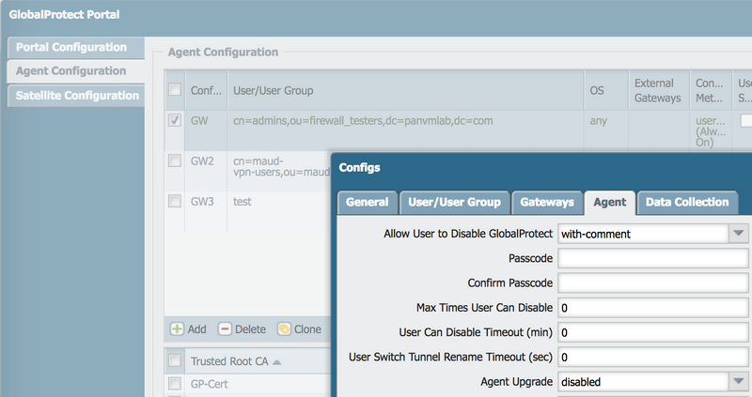752x397 pixels.
Task: Click the Clone icon button
Action: [x=284, y=329]
